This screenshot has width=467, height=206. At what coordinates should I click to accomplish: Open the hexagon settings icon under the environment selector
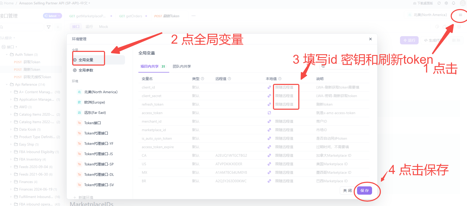[x=459, y=27]
